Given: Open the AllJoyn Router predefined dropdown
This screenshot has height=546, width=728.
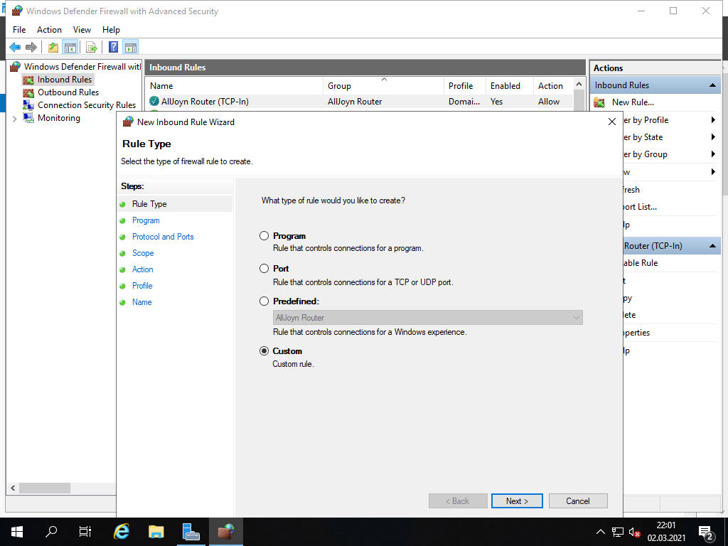Looking at the screenshot, I should (427, 318).
